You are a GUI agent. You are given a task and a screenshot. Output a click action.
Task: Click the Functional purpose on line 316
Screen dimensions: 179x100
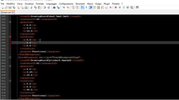(39, 96)
